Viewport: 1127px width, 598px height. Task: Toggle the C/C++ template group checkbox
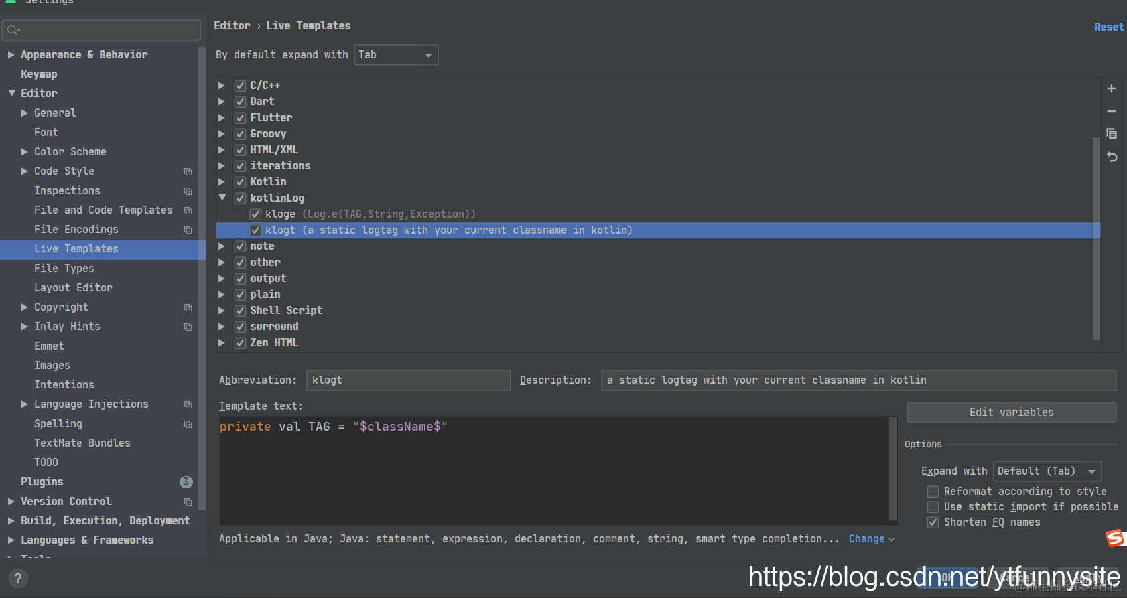240,86
